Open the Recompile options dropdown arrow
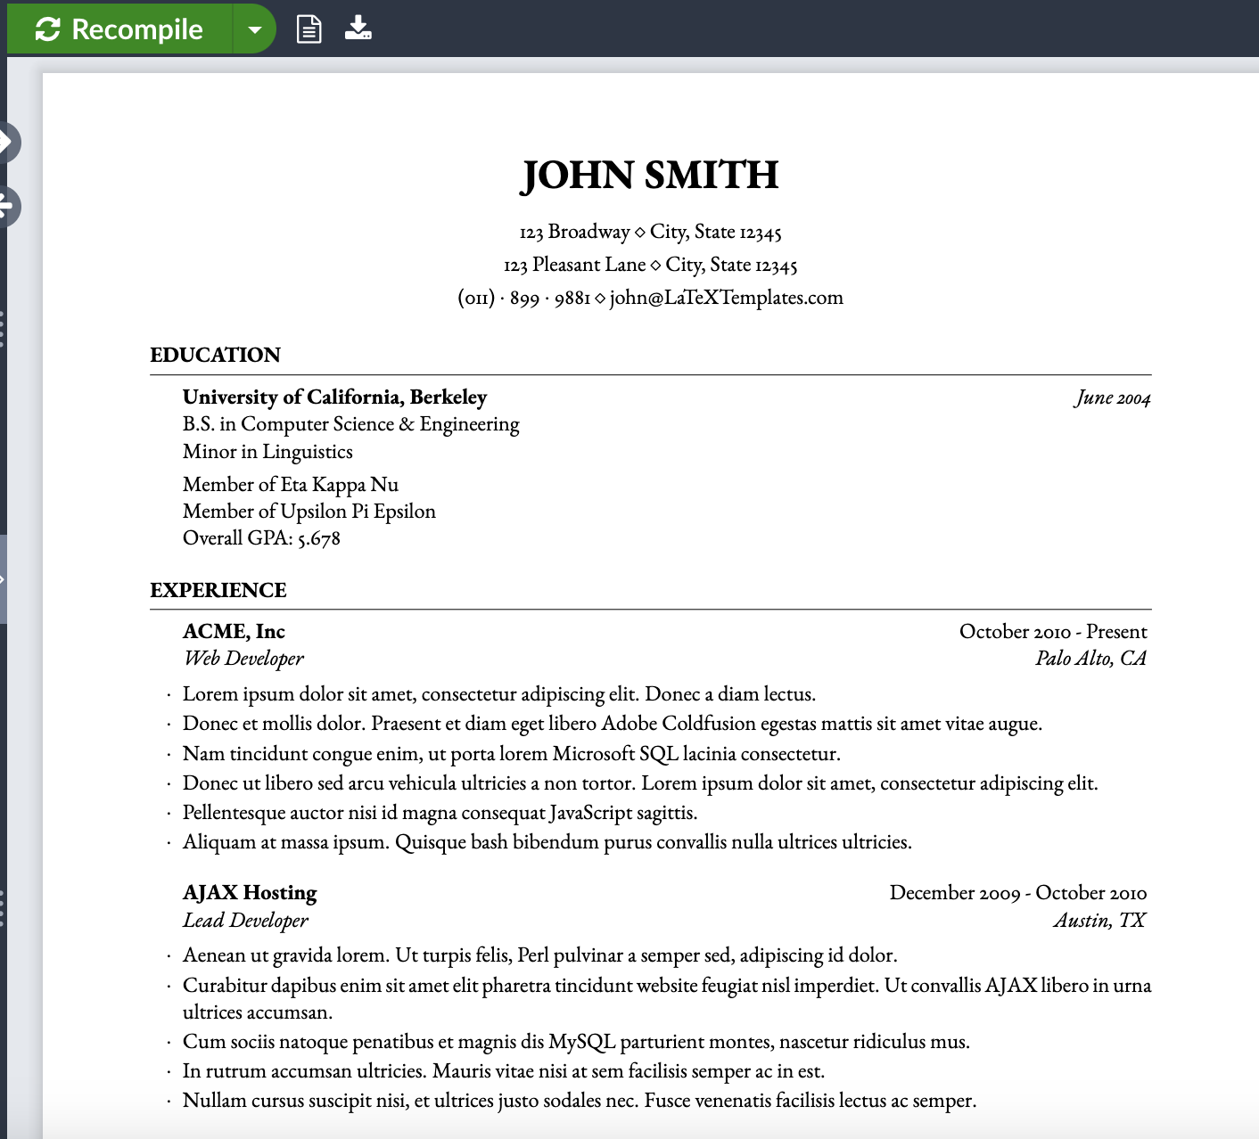The height and width of the screenshot is (1139, 1259). tap(255, 29)
